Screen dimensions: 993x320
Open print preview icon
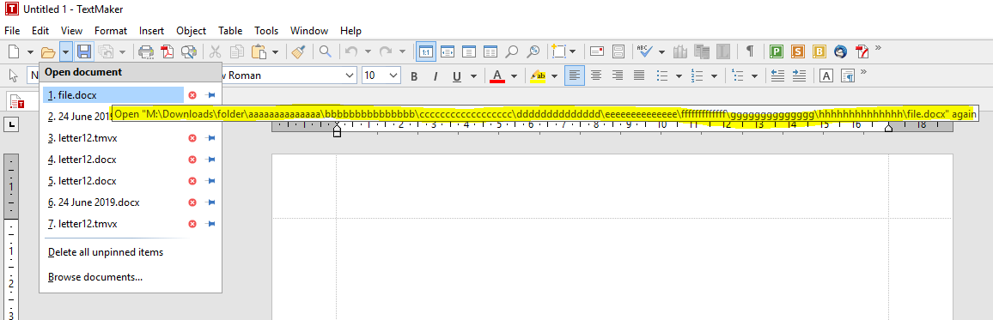188,51
